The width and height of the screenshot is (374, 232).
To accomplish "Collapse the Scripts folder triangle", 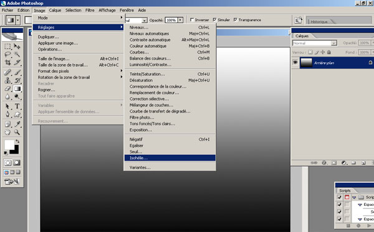I will (354, 198).
